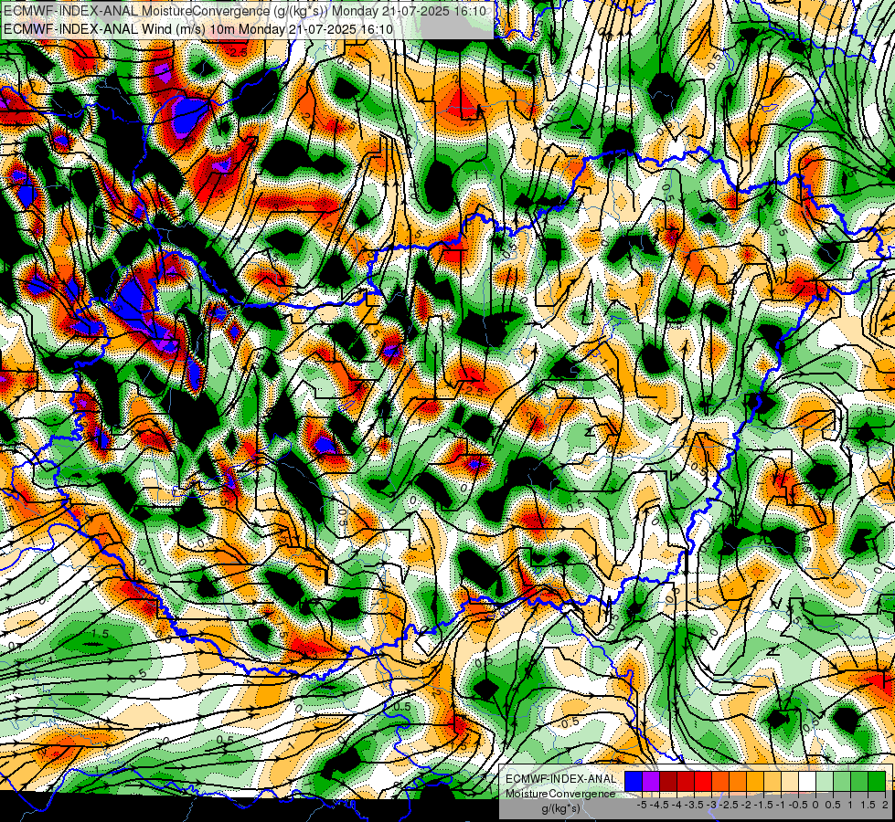Click the -3 tick label on the legend

pos(712,805)
